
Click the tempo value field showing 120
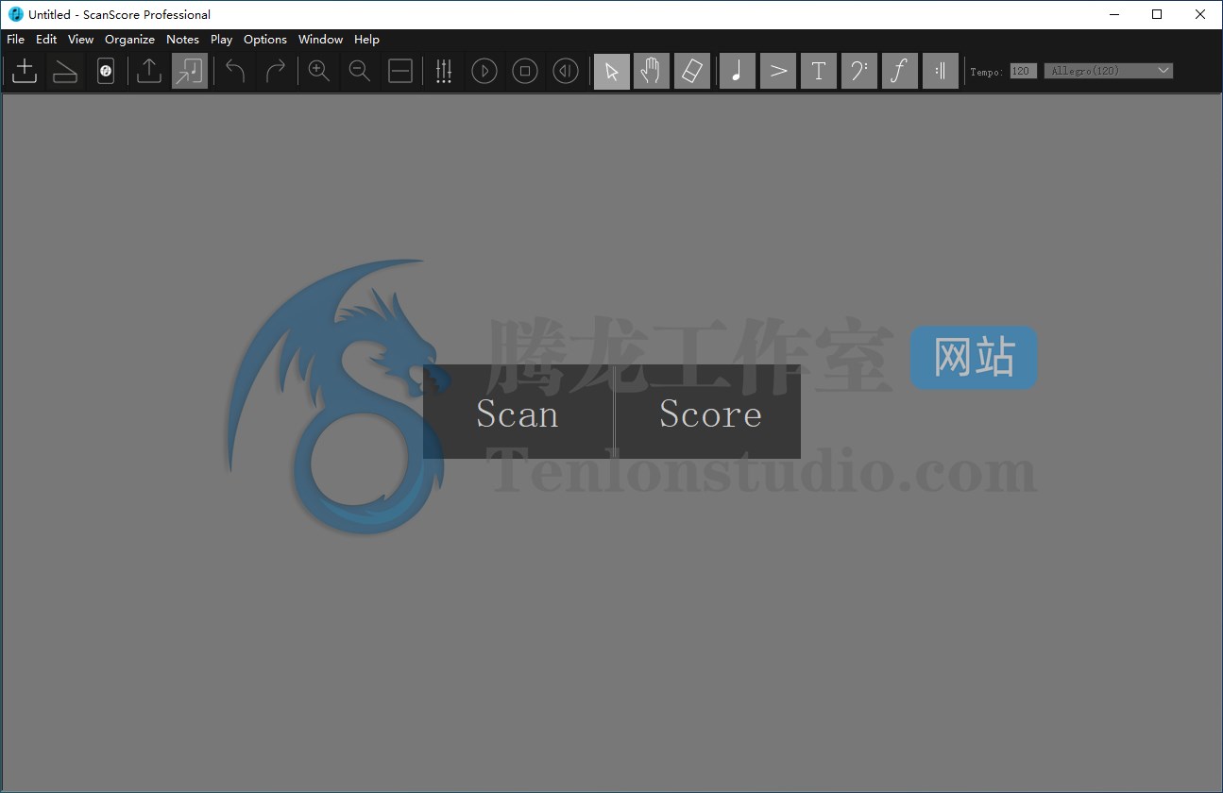point(1024,71)
